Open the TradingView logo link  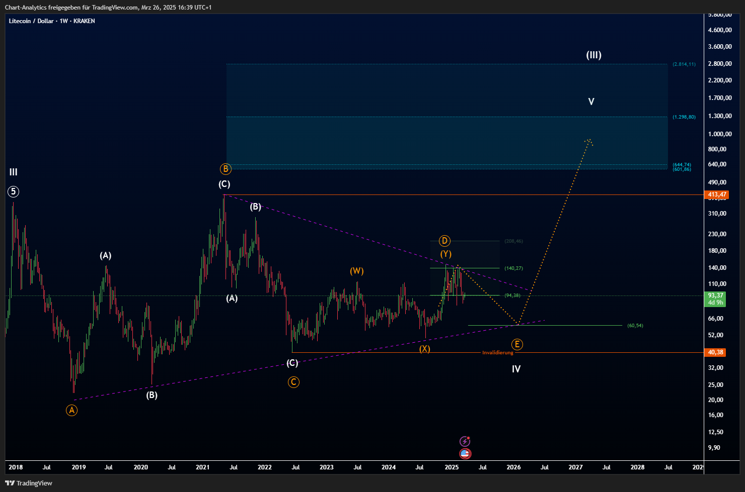pos(29,483)
